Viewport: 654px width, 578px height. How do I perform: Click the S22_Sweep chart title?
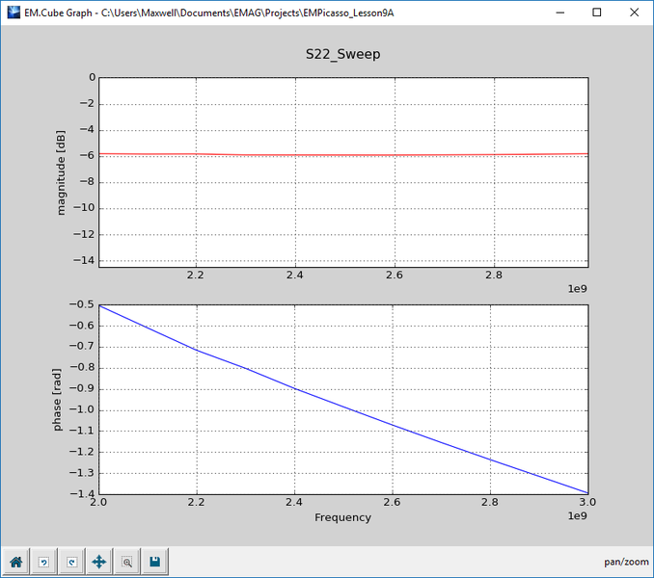(342, 54)
